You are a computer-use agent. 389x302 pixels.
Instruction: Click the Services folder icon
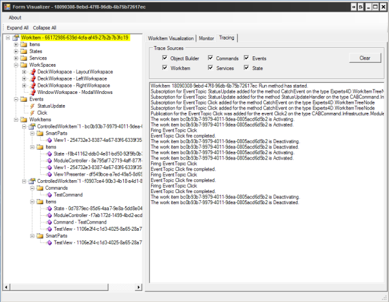(24, 58)
